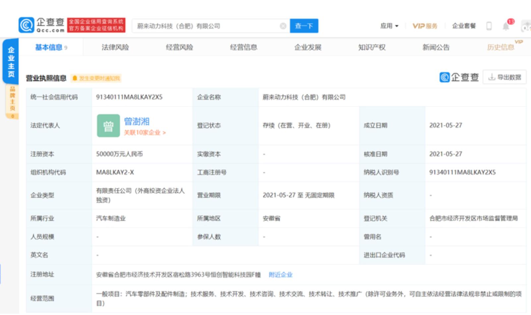Image resolution: width=531 pixels, height=315 pixels.
Task: Select the 品牌主页 sidebar tab
Action: [x=12, y=101]
